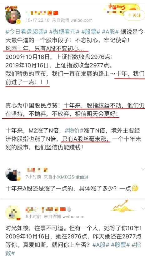The width and height of the screenshot is (145, 261).
Task: Click the 10-17 22:10 post timestamp
Action: pyautogui.click(x=37, y=20)
